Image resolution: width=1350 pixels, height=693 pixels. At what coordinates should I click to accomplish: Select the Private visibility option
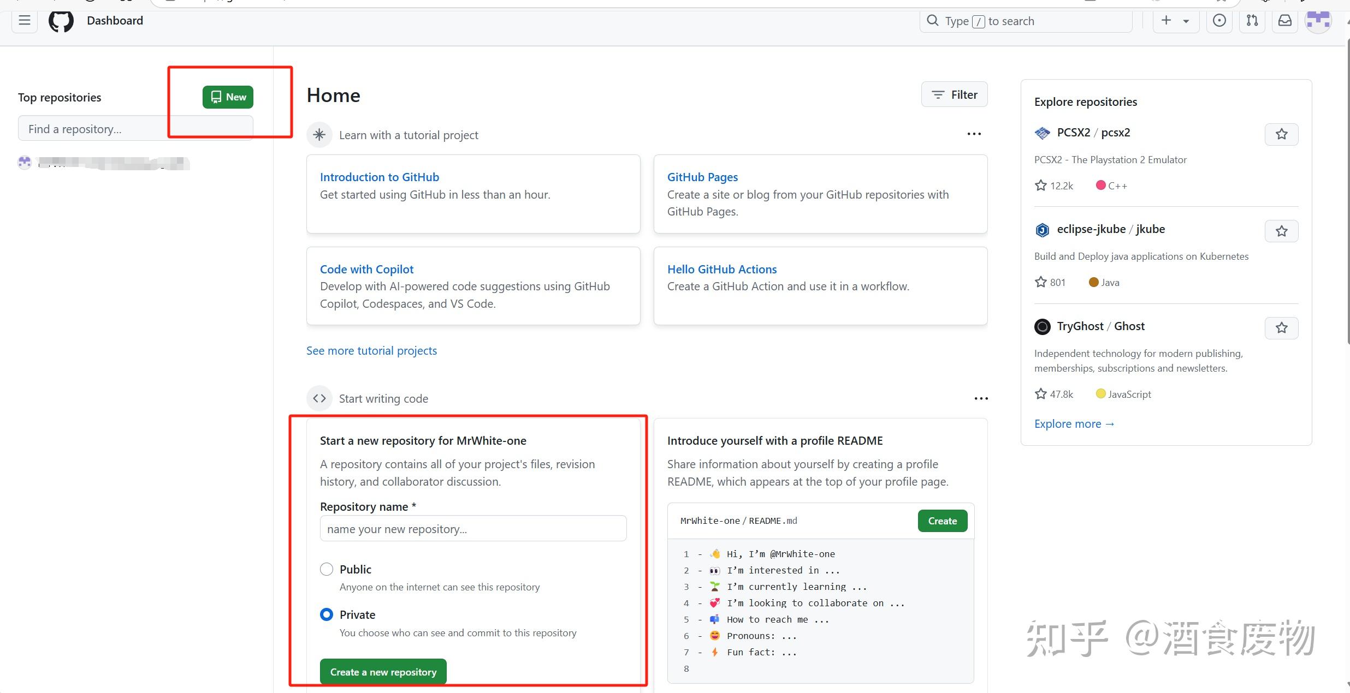(x=326, y=614)
